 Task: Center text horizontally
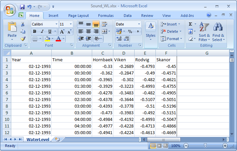click(89, 31)
